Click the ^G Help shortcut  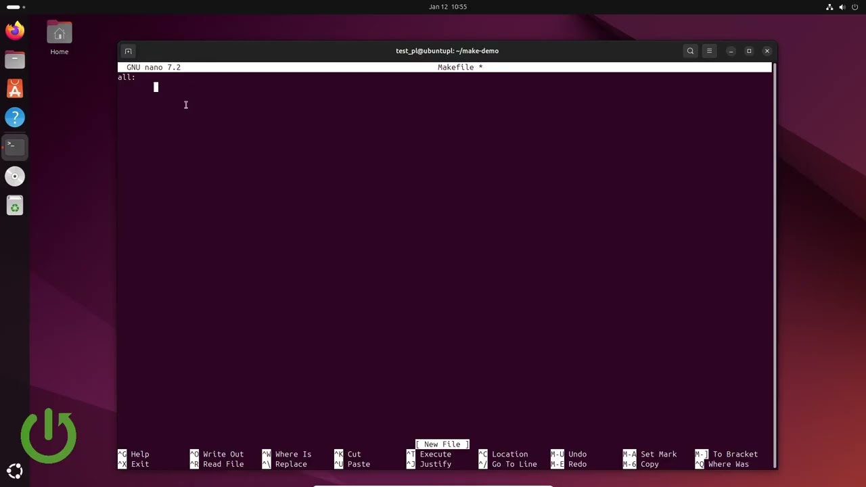point(133,455)
